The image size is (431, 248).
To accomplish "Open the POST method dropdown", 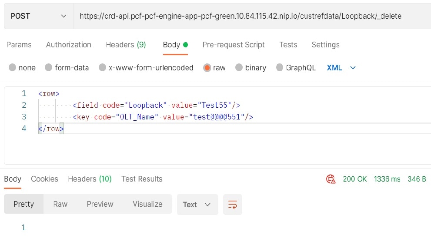I will [38, 16].
